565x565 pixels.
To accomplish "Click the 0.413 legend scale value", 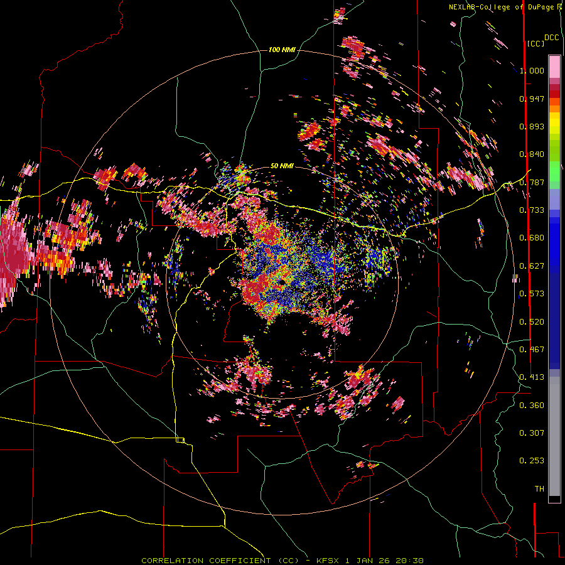I will click(x=532, y=377).
